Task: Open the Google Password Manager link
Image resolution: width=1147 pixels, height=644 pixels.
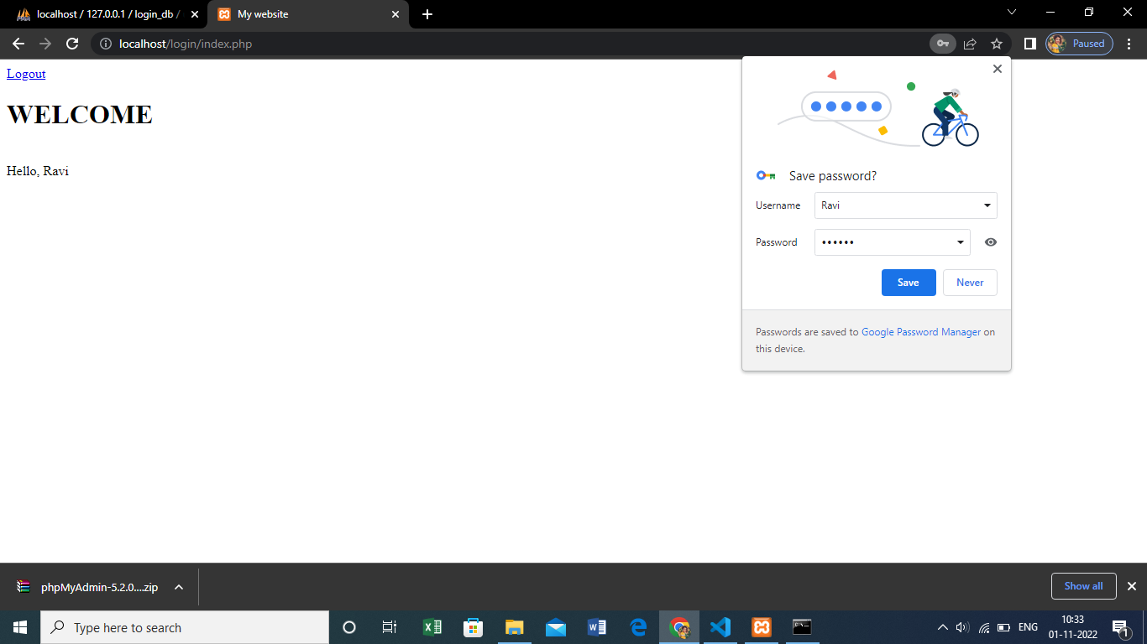Action: [921, 331]
